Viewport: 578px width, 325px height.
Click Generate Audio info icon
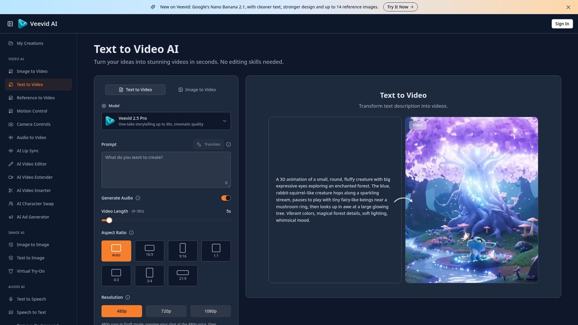pos(138,198)
